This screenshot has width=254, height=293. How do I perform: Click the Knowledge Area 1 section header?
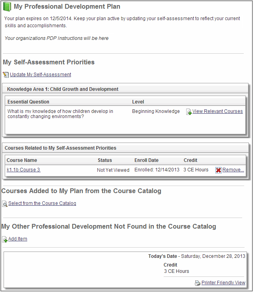tap(63, 89)
